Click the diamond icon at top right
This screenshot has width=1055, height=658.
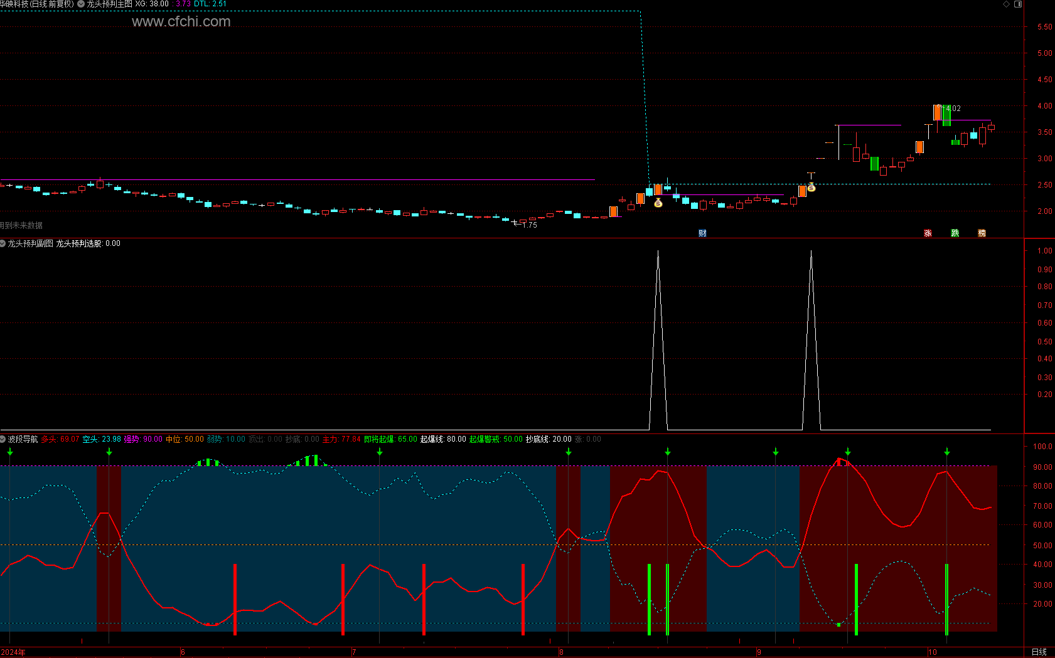[x=1006, y=4]
